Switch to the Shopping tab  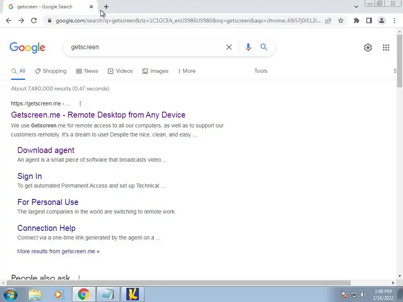tap(51, 71)
